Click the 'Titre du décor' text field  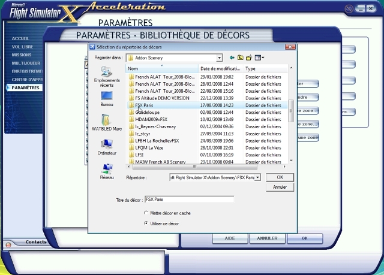(190, 200)
